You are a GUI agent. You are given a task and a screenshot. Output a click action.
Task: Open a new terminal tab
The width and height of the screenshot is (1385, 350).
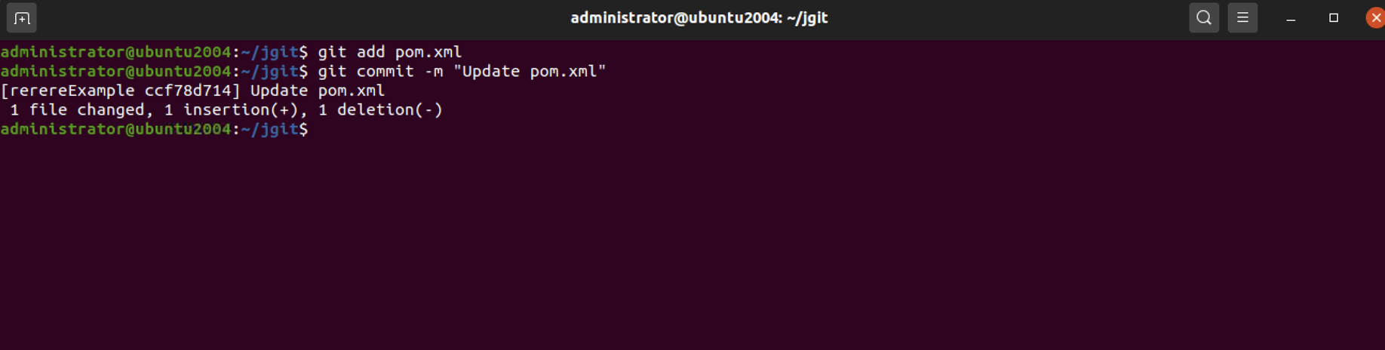21,18
